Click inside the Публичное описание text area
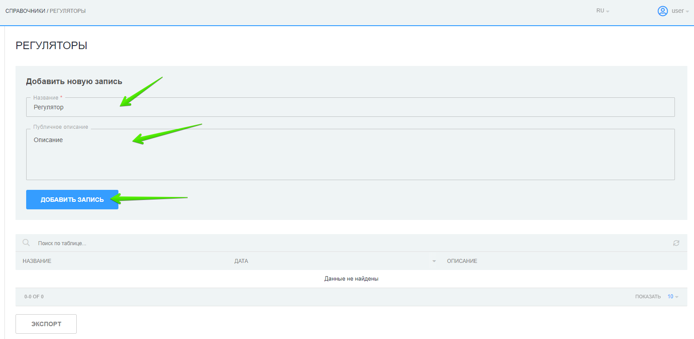 (350, 155)
